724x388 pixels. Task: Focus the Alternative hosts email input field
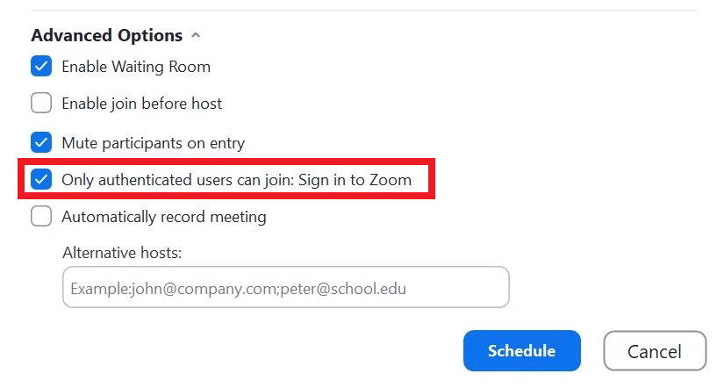285,288
